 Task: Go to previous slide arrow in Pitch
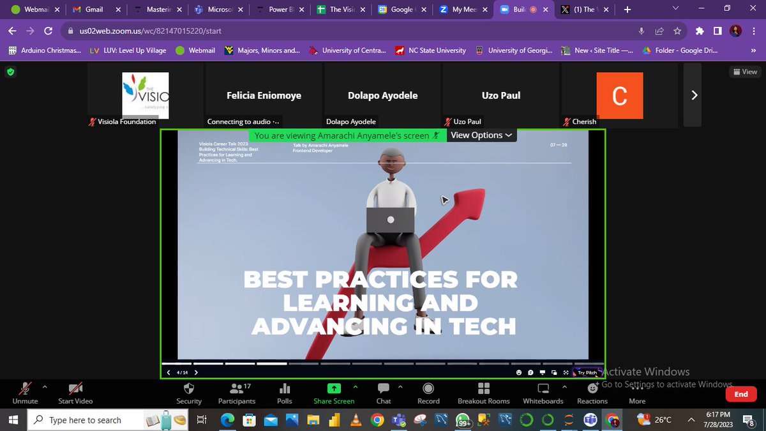(169, 372)
